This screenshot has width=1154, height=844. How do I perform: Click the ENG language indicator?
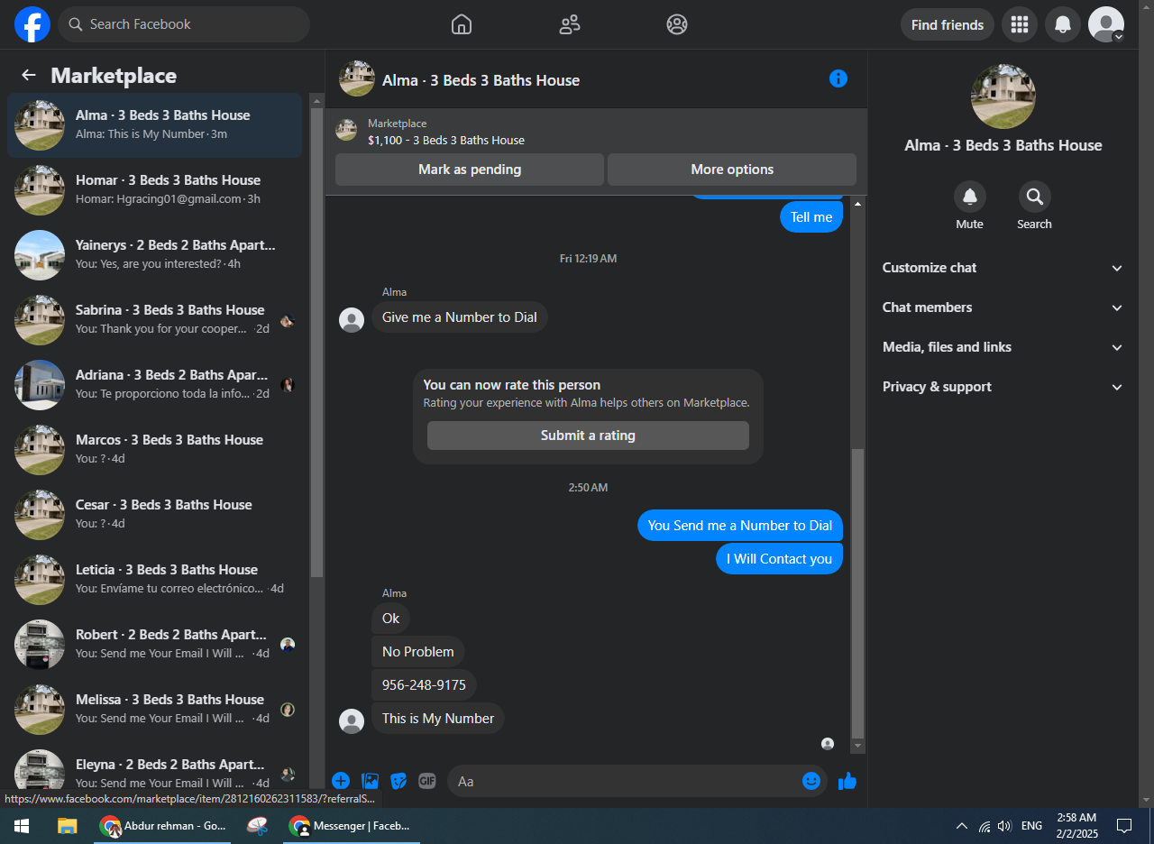click(x=1032, y=825)
